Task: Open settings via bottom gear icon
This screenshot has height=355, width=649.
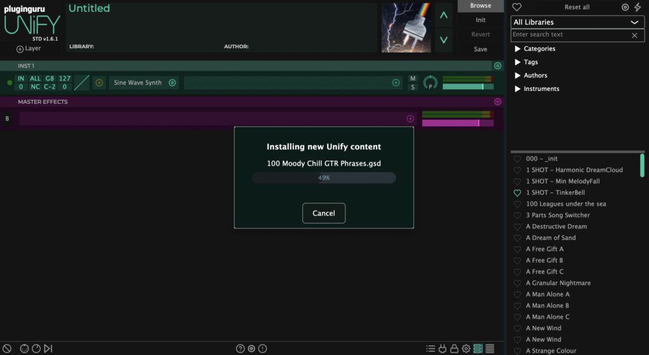Action: click(466, 349)
